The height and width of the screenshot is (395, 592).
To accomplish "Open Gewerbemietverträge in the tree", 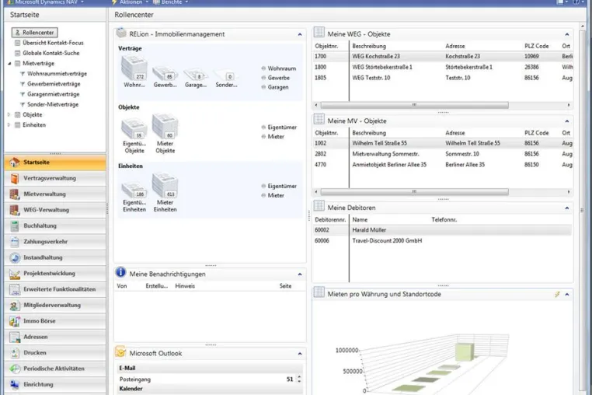I will coord(54,84).
